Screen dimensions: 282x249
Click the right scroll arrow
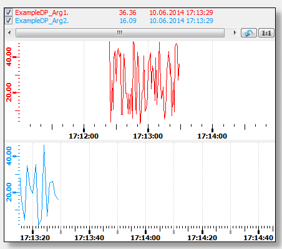coord(235,32)
